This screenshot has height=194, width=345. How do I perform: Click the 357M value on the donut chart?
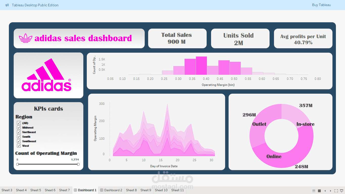point(306,106)
